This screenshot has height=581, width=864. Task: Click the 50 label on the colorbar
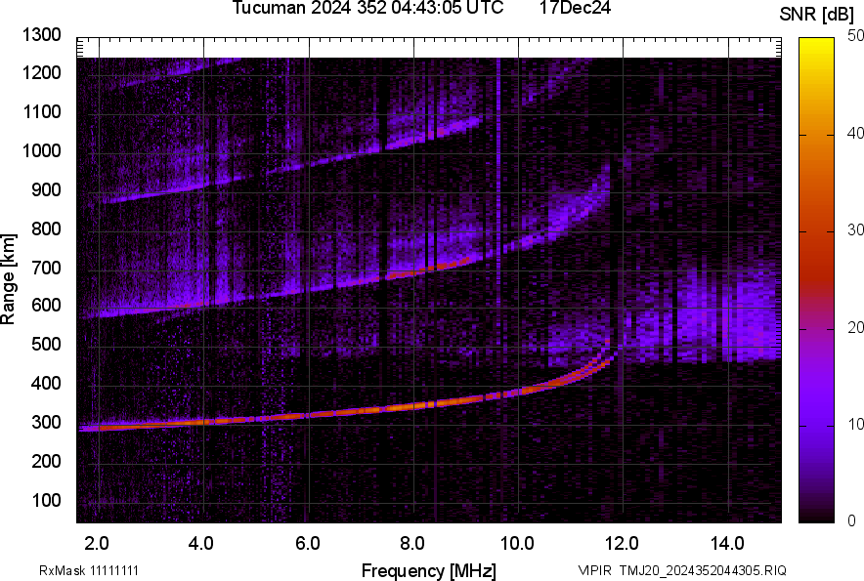click(856, 36)
